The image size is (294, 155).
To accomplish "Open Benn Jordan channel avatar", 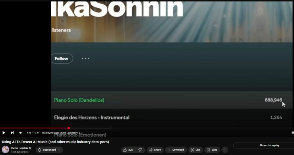I will click(5, 150).
